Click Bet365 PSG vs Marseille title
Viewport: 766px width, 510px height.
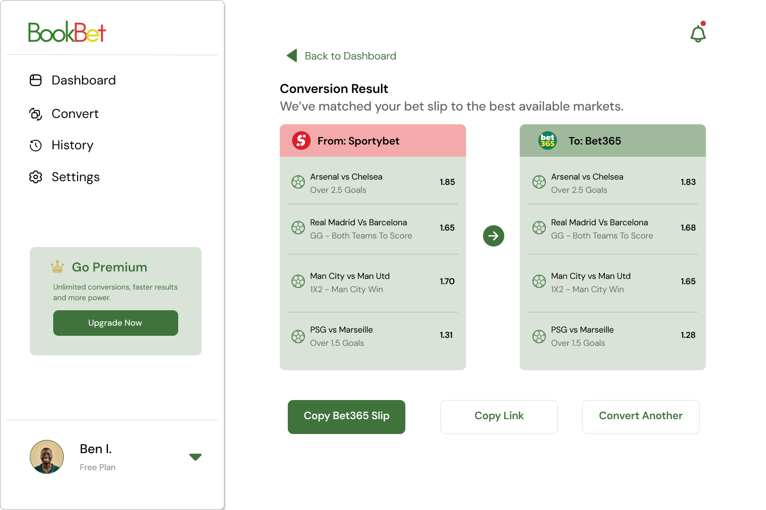582,330
